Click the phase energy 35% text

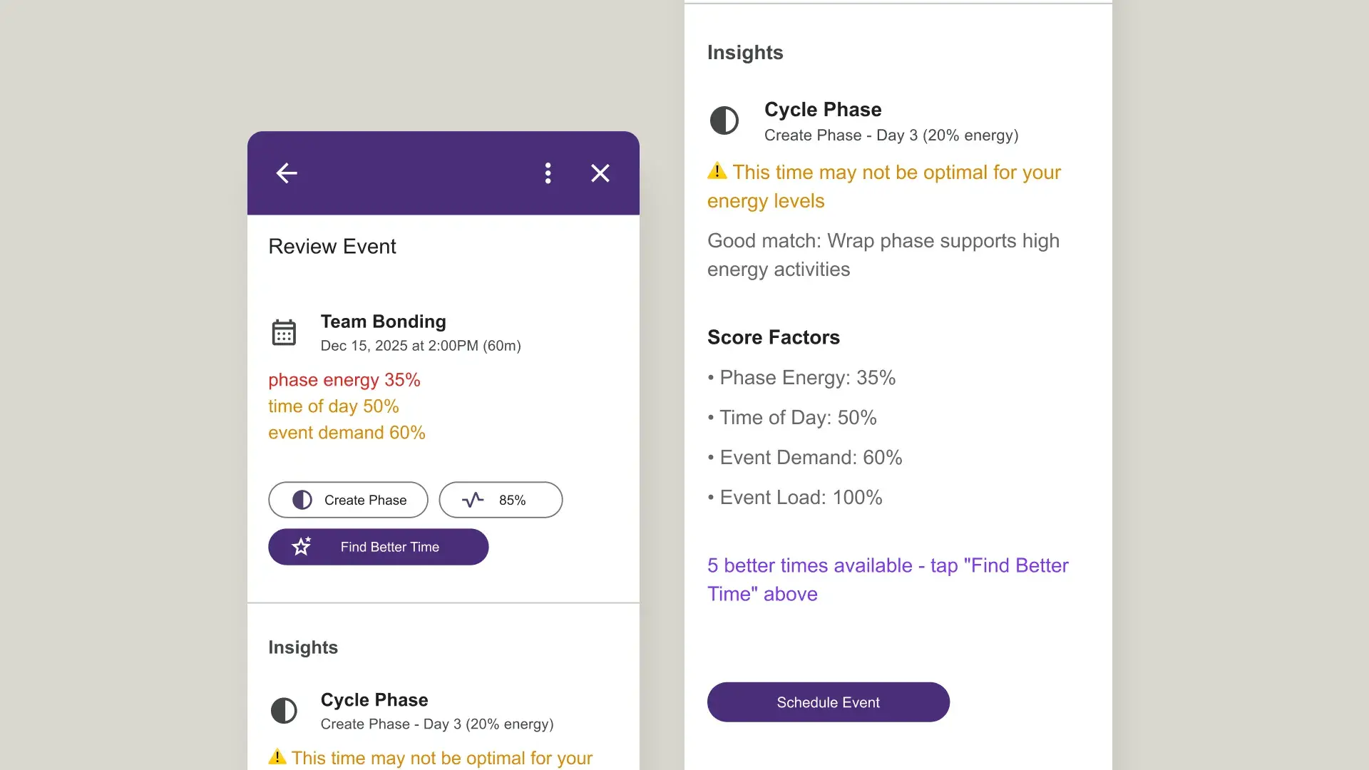click(x=344, y=380)
